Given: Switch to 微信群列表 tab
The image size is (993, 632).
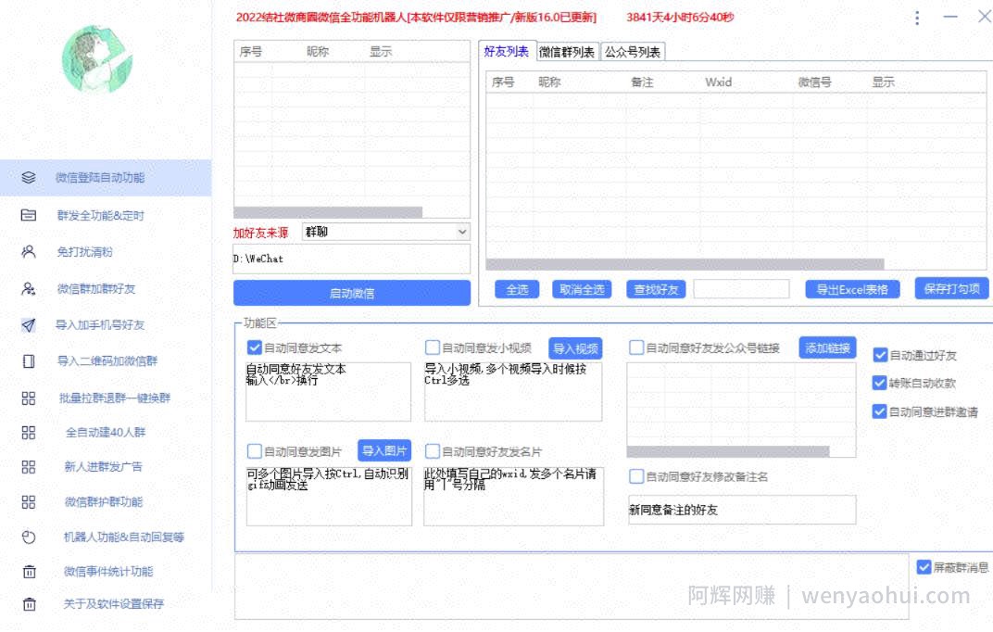Looking at the screenshot, I should pyautogui.click(x=567, y=52).
